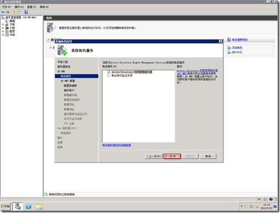Click the 功能 features tree icon
Viewport: 280px width, 213px height.
click(7, 24)
